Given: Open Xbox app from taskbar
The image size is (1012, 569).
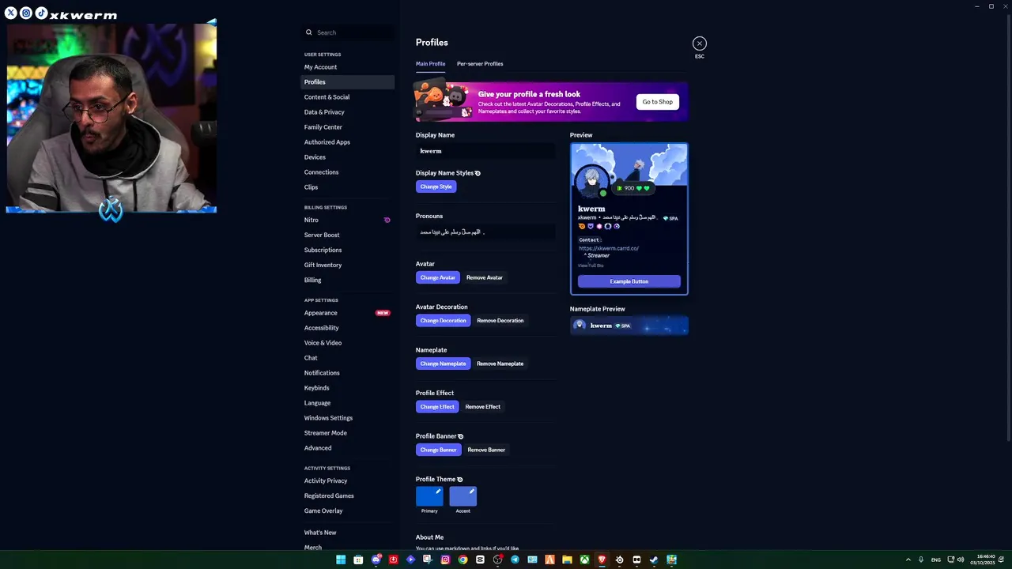Looking at the screenshot, I should [584, 560].
